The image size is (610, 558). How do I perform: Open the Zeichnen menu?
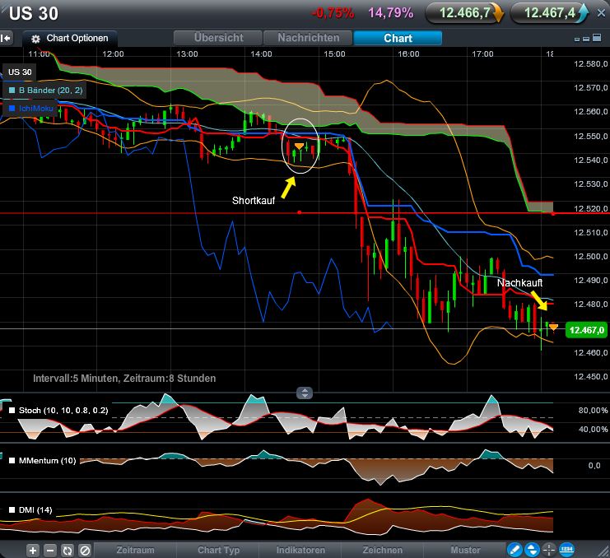(383, 550)
